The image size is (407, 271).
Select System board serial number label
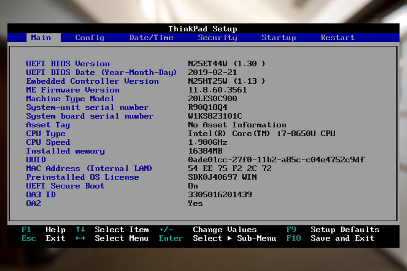pyautogui.click(x=90, y=117)
